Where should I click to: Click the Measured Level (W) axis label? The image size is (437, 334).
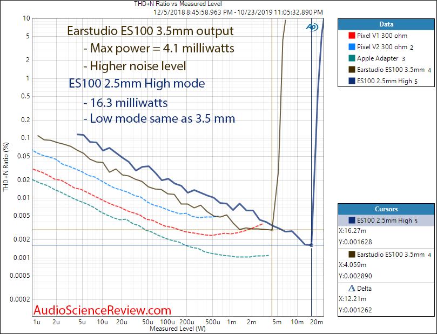[178, 329]
